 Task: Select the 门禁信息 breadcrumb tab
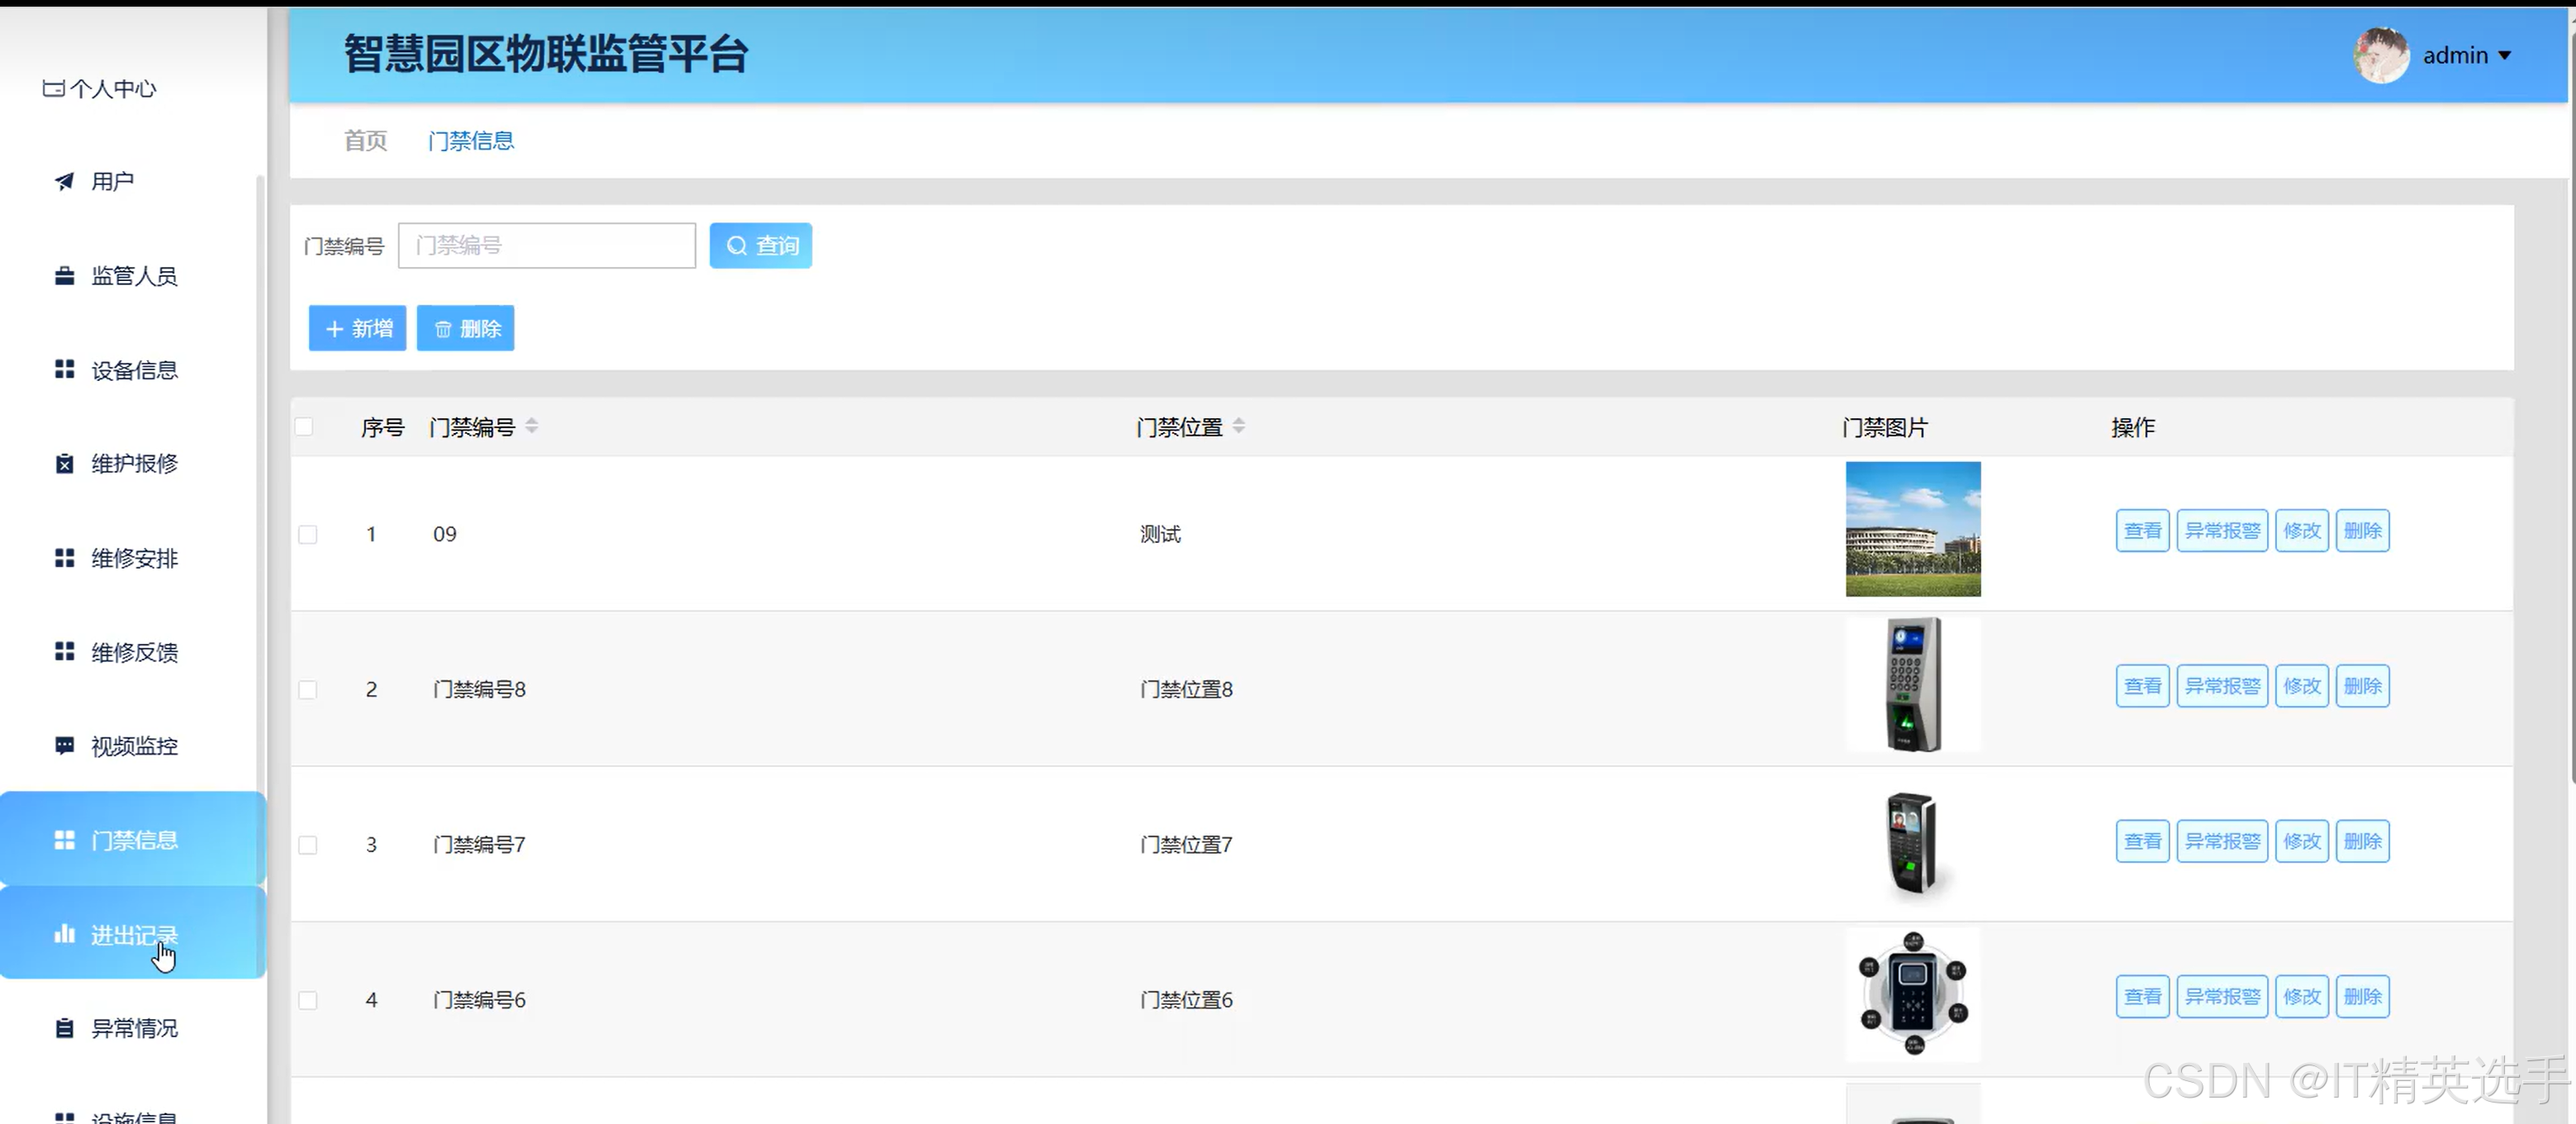pyautogui.click(x=471, y=141)
